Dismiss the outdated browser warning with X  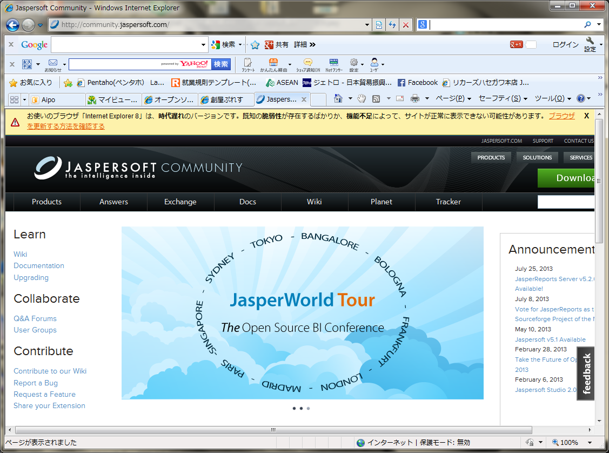586,116
